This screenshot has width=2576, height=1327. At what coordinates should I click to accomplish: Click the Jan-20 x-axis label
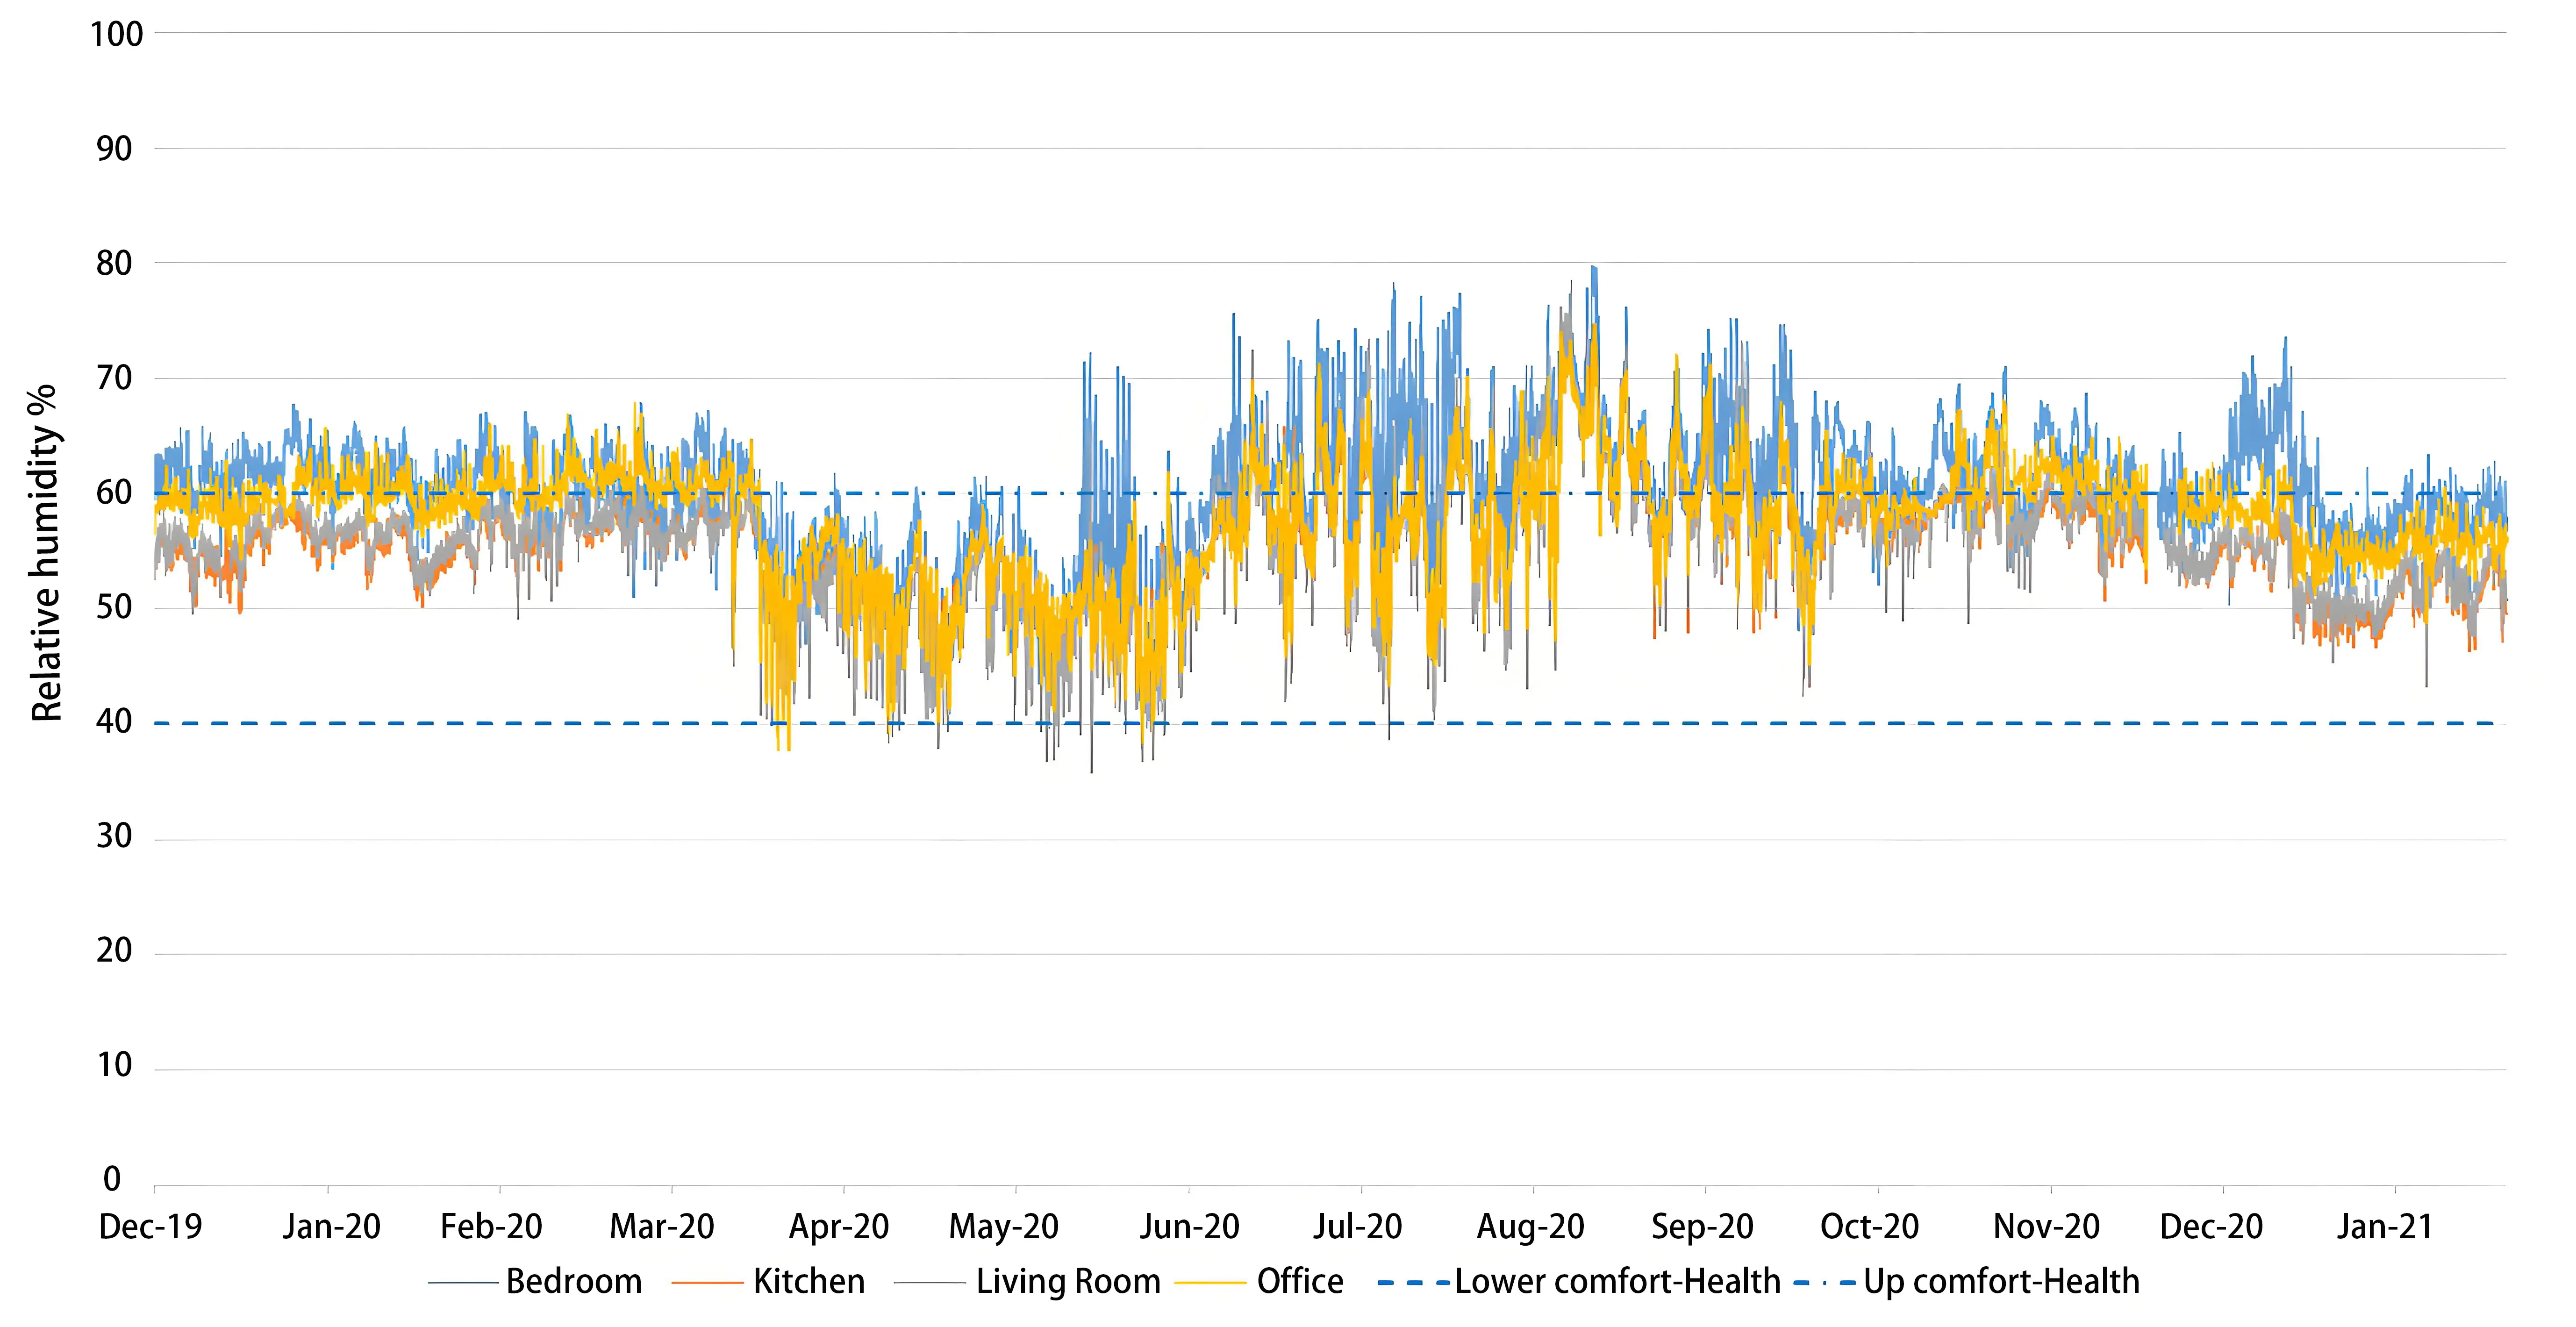coord(331,1226)
